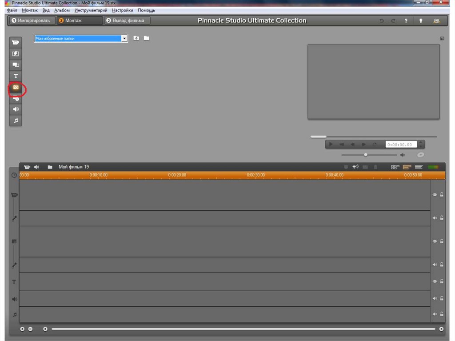Open the Инструментарий menu
455x341 pixels.
pyautogui.click(x=91, y=10)
